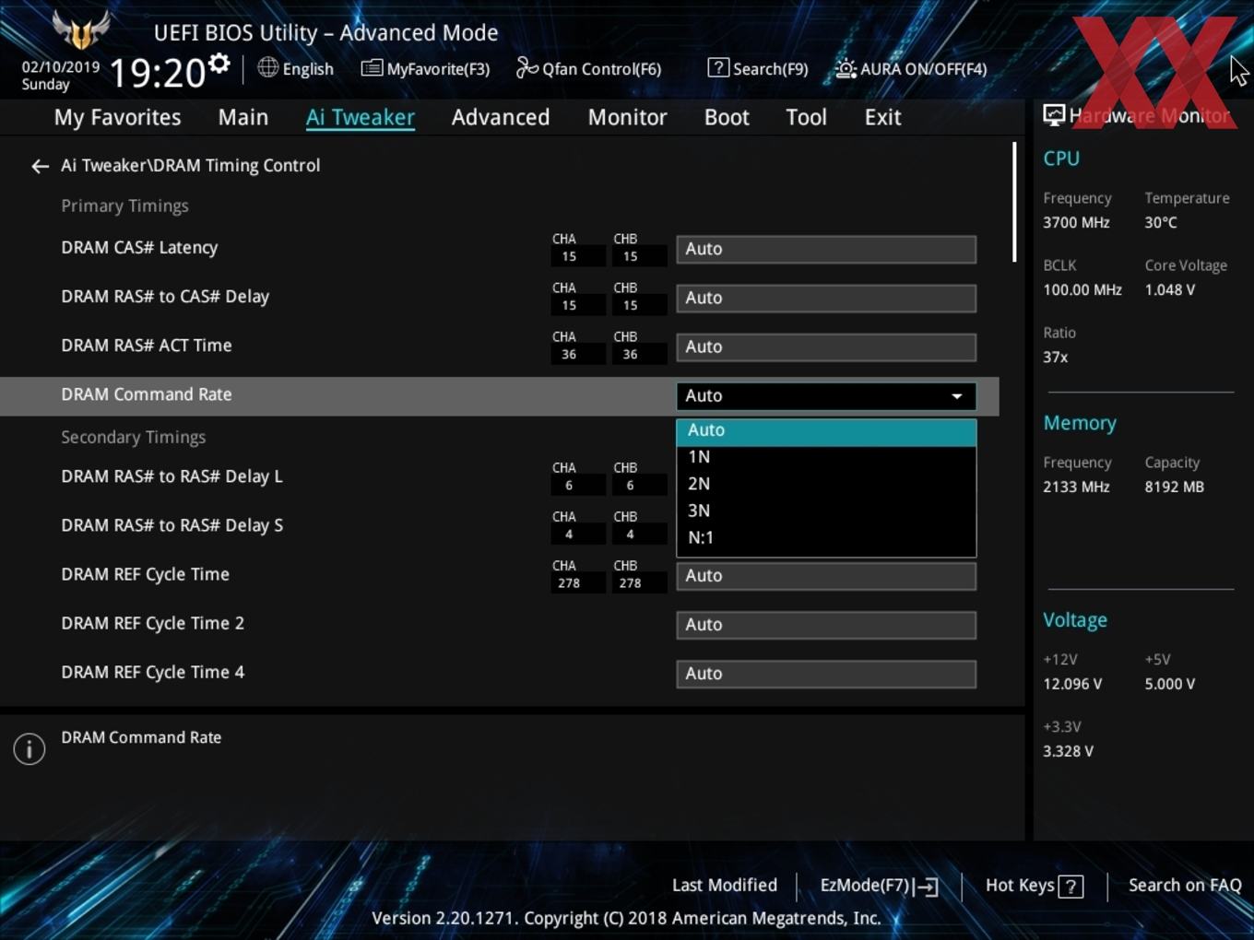Screen dimensions: 1254x940
Task: Open Hot Keys help
Action: click(x=1034, y=886)
